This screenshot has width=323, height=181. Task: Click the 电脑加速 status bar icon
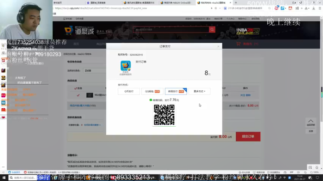259,173
